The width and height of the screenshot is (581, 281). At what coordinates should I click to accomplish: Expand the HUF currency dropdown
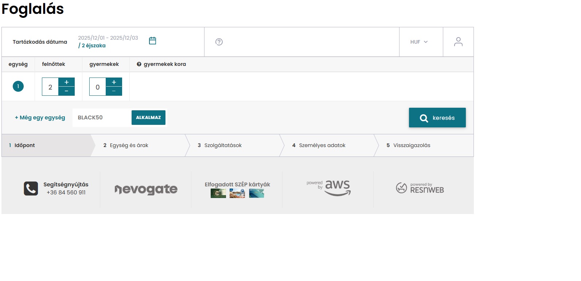419,42
